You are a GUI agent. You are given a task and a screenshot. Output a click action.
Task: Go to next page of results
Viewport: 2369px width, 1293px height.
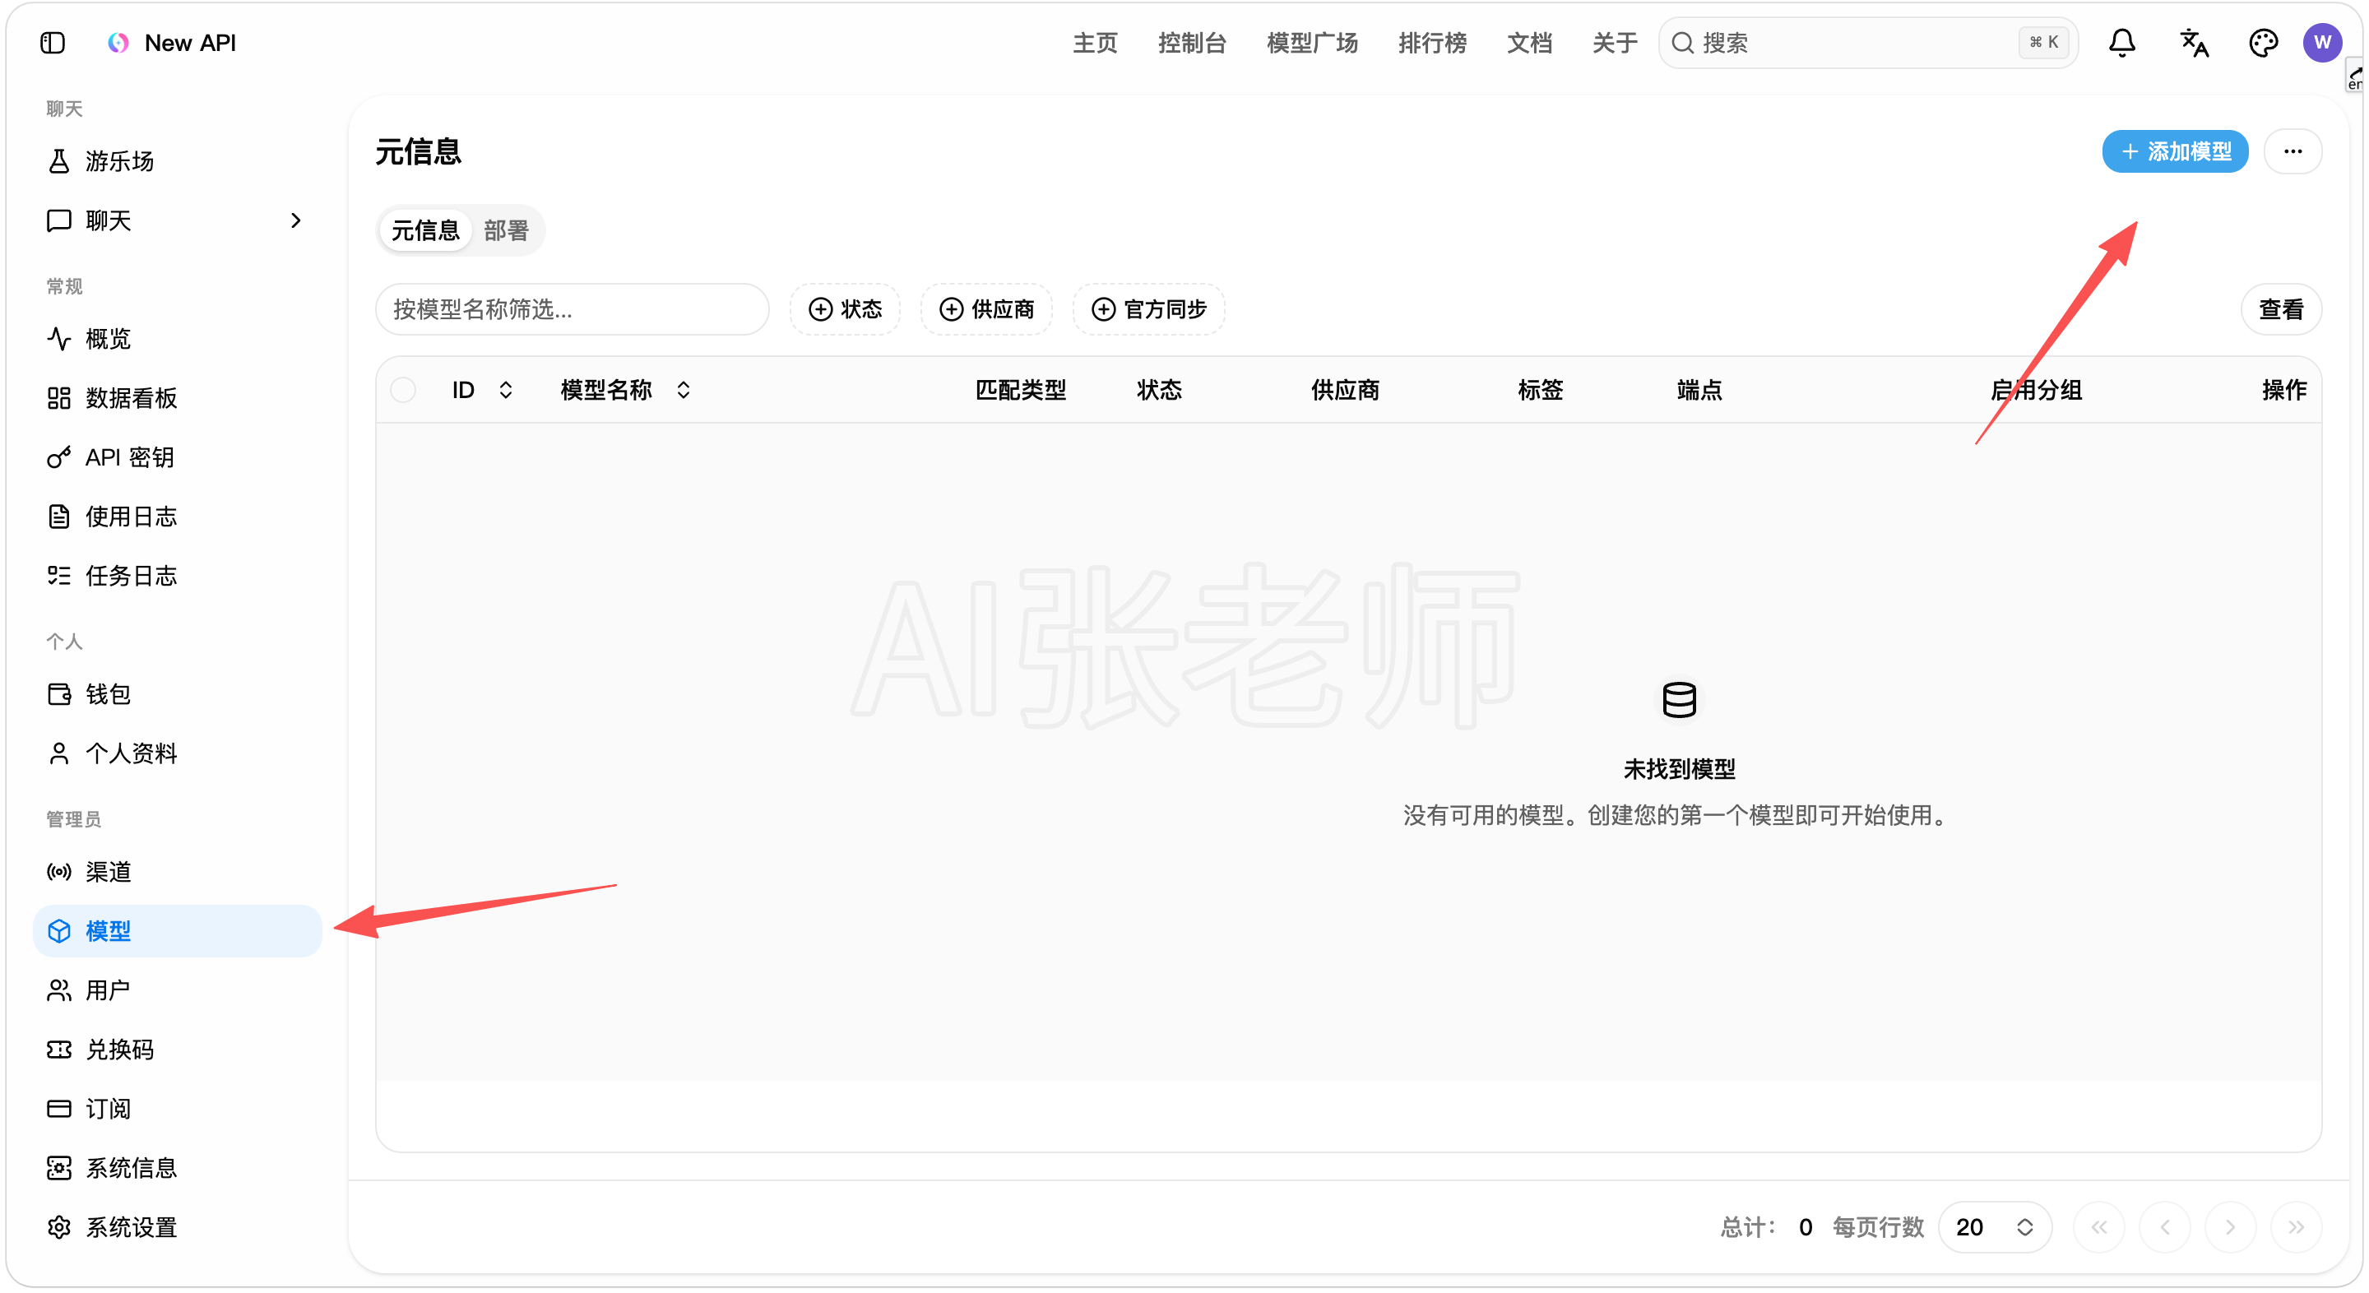tap(2230, 1226)
